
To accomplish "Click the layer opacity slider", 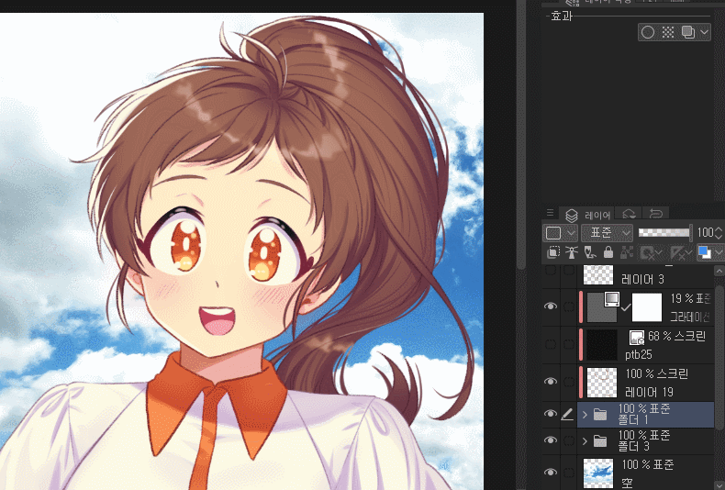I will (x=664, y=232).
